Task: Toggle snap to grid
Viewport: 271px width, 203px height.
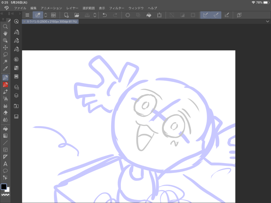Action: tap(227, 15)
